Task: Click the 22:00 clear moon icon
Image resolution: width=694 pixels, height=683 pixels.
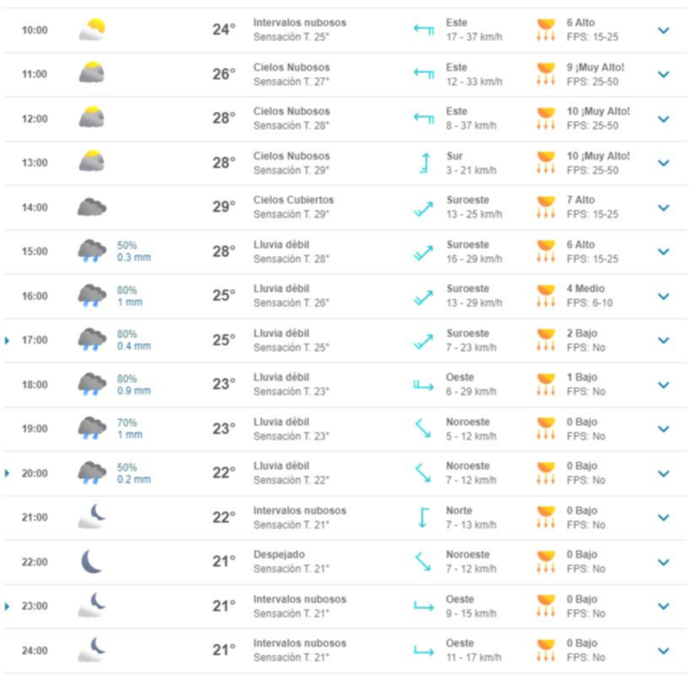Action: [92, 561]
